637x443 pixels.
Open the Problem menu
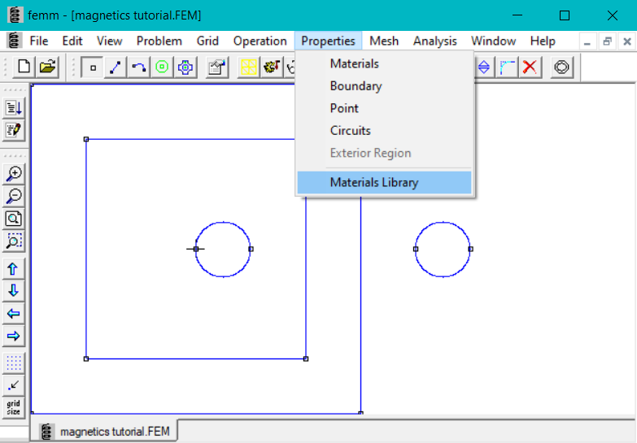(x=159, y=41)
